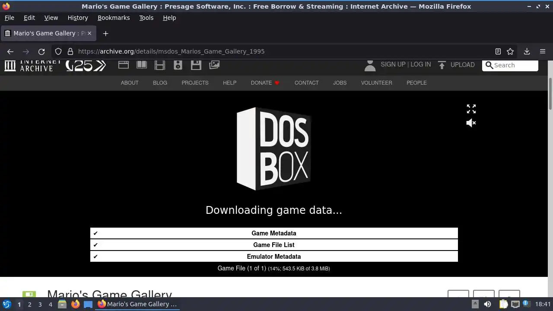Click the Archive 25th anniversary logo
The image size is (553, 311).
click(86, 65)
